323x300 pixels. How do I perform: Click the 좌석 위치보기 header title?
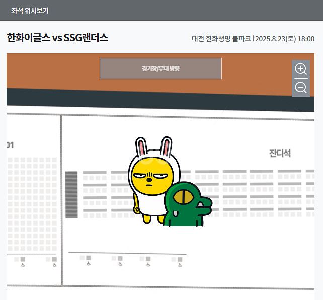coord(30,10)
